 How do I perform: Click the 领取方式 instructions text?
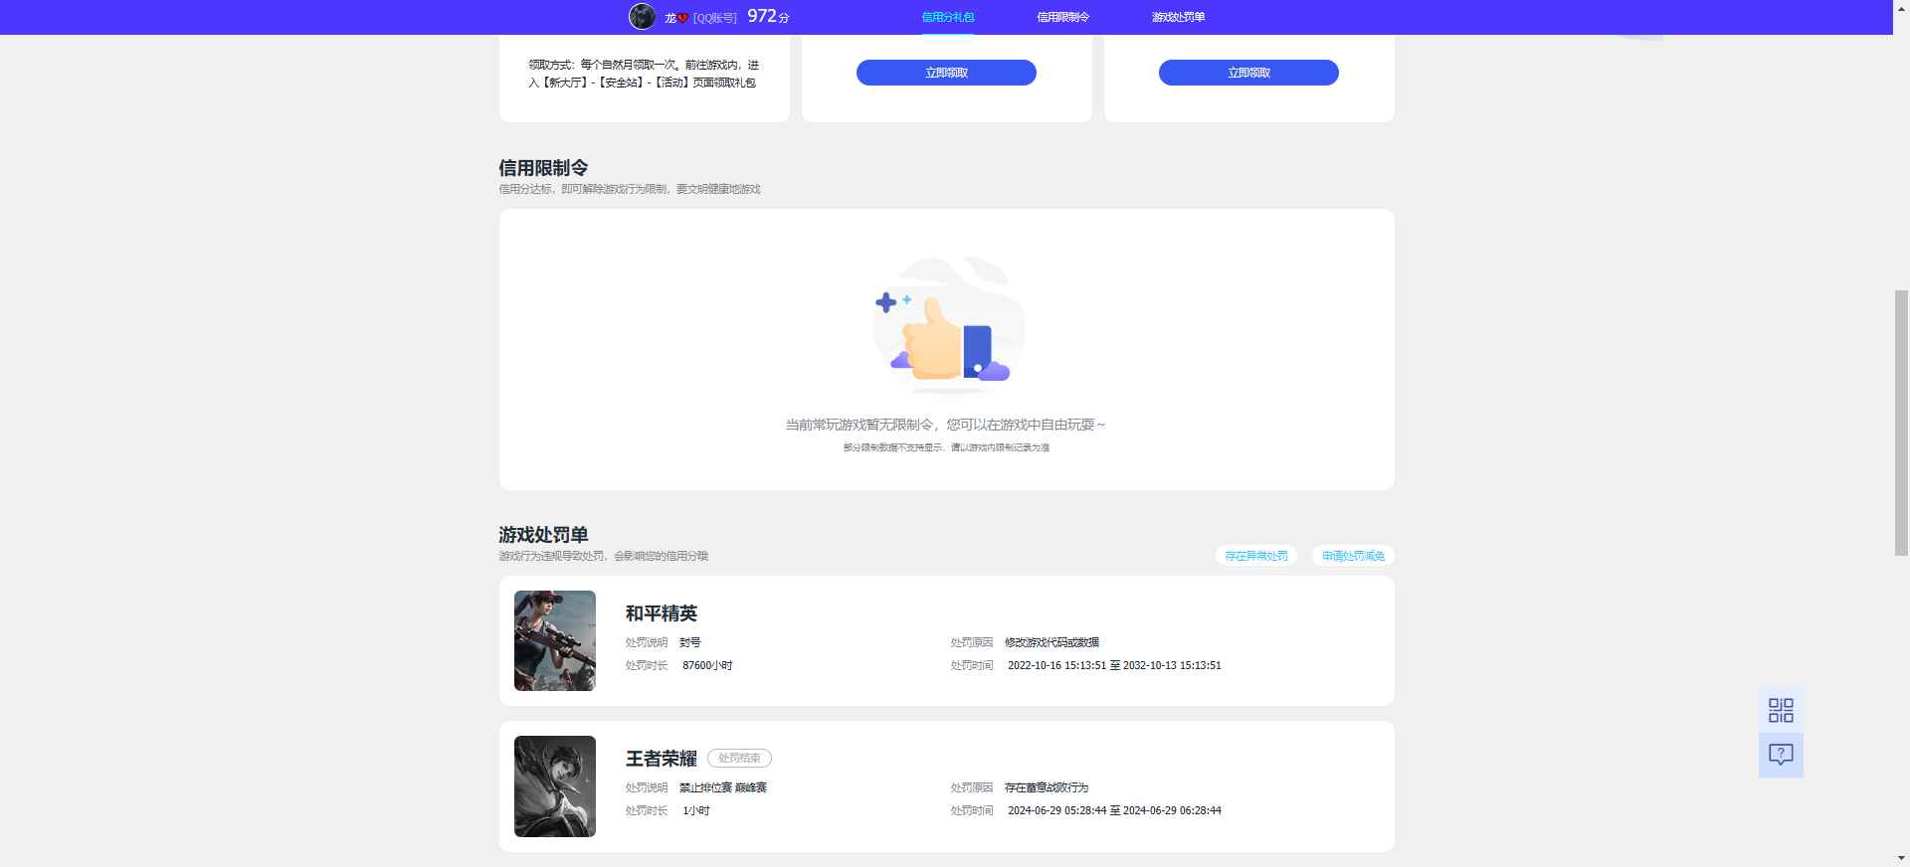[x=644, y=74]
